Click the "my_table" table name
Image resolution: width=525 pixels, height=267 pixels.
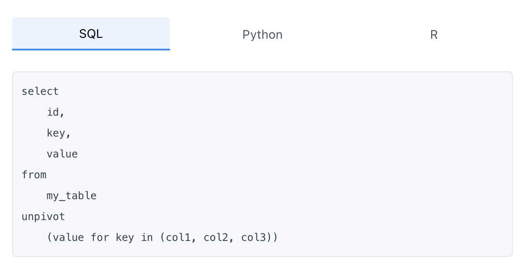tap(71, 196)
